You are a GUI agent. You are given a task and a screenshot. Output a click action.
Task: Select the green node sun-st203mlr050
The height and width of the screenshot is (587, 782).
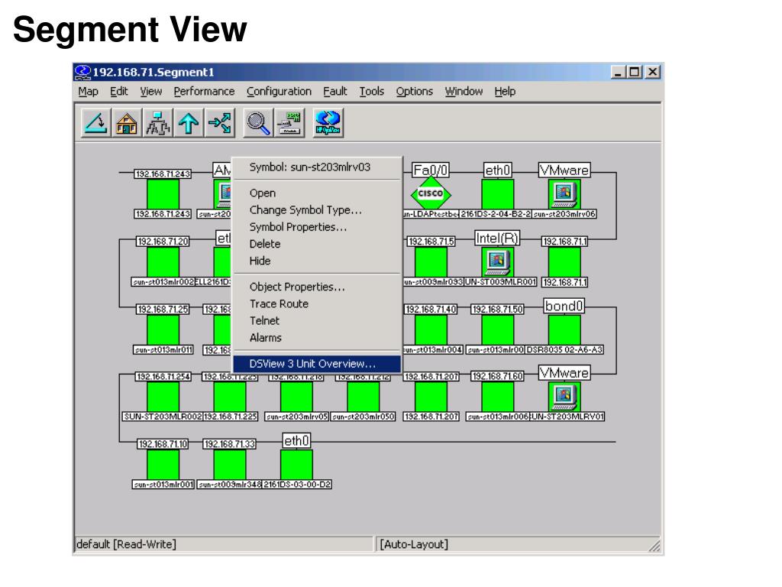click(363, 397)
